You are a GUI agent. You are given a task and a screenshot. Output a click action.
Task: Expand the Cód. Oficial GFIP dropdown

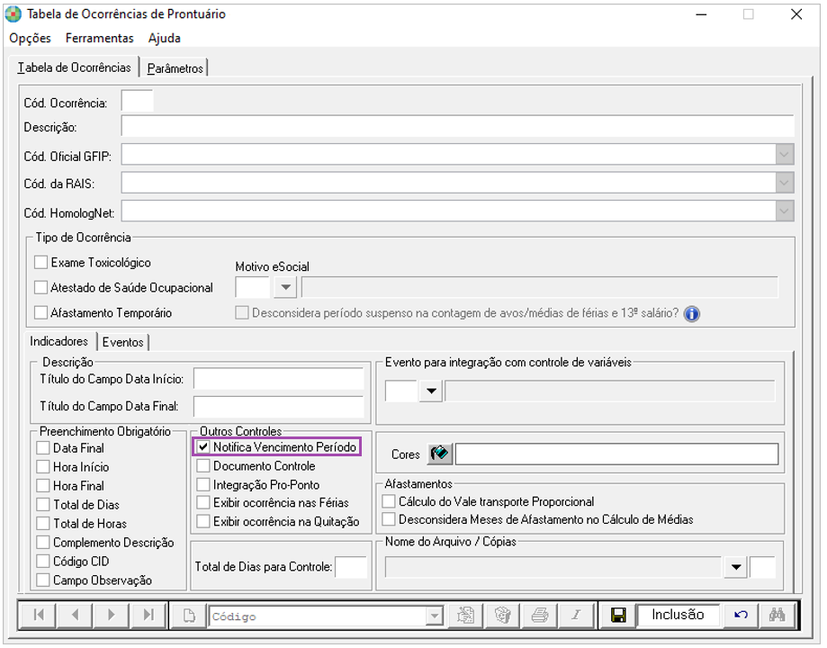click(x=785, y=155)
